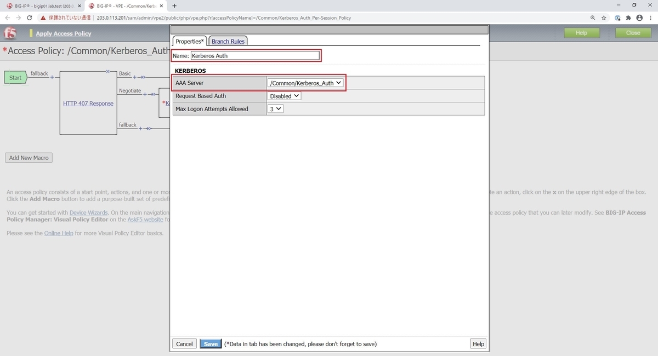658x356 pixels.
Task: Go back in browser history
Action: tap(8, 18)
